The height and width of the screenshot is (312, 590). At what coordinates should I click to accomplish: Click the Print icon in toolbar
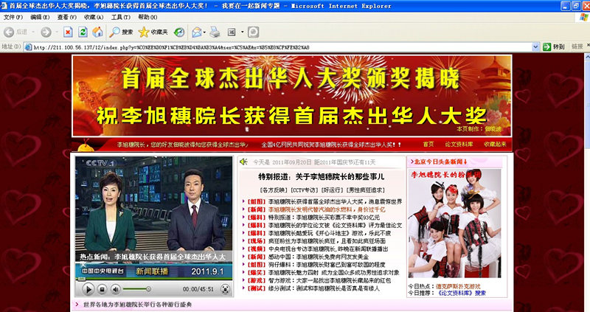[x=215, y=32]
